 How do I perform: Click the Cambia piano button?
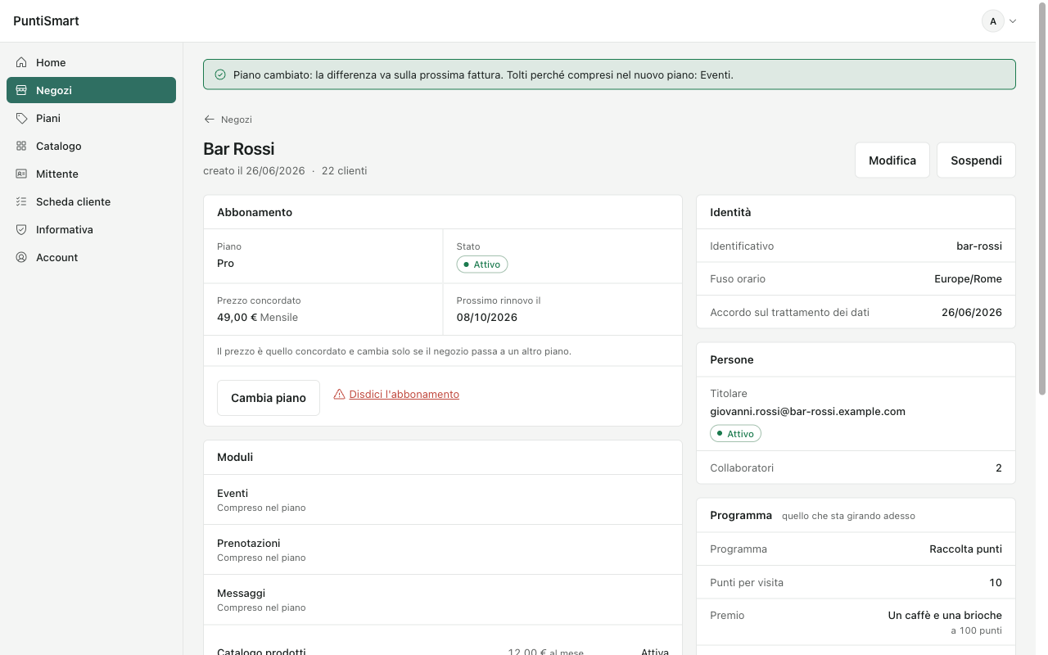pos(269,398)
